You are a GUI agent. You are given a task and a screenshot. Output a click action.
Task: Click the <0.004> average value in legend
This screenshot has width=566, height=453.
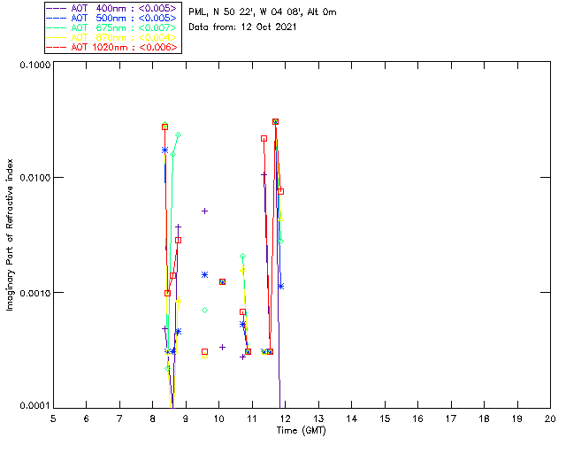(x=157, y=37)
